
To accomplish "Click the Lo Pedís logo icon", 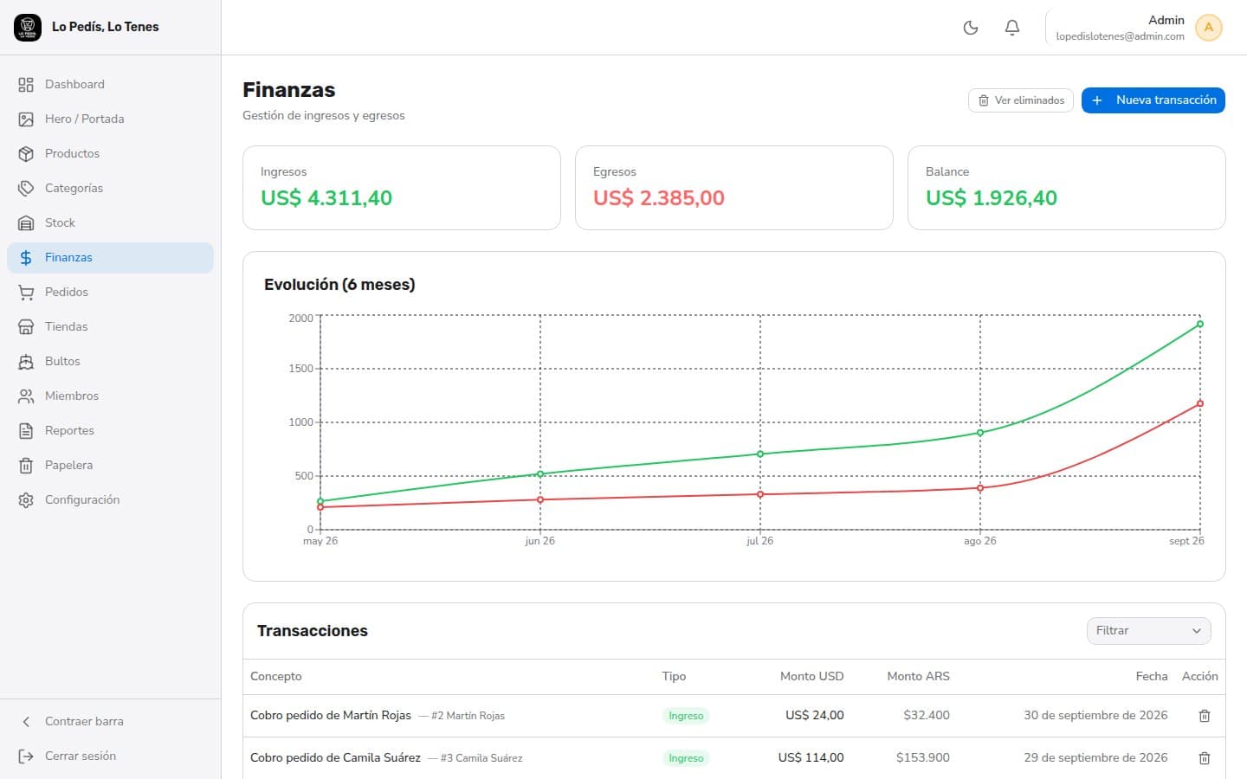I will point(28,27).
